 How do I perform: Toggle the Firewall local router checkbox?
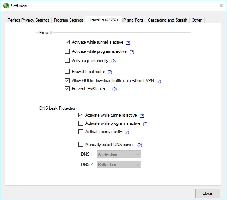click(67, 72)
